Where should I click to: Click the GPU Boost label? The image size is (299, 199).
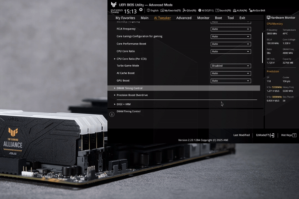[123, 81]
